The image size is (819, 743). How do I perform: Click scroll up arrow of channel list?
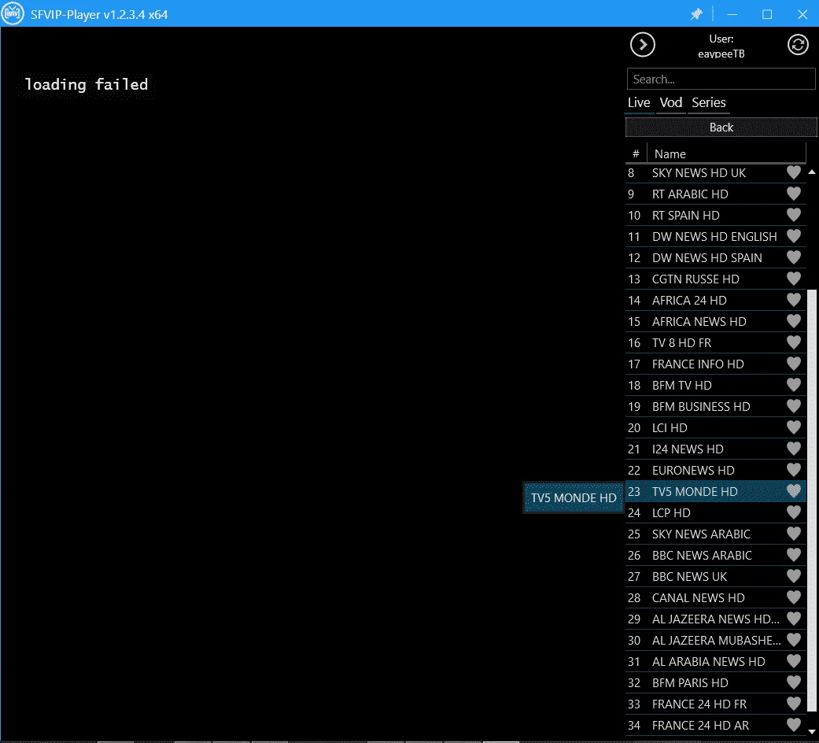pyautogui.click(x=812, y=172)
